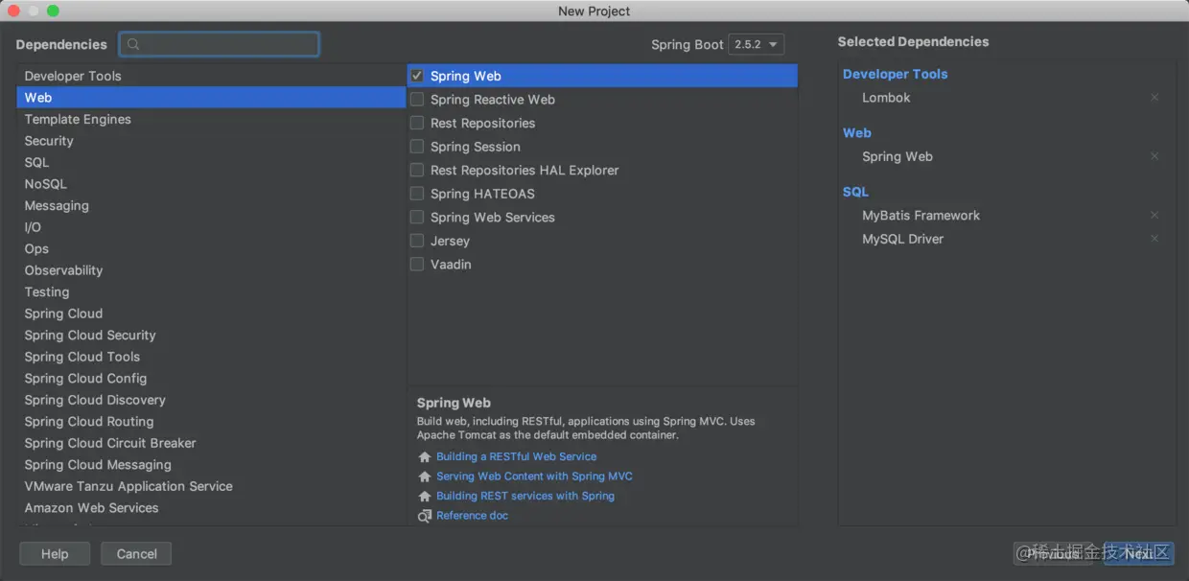Open Messaging category

(211, 205)
